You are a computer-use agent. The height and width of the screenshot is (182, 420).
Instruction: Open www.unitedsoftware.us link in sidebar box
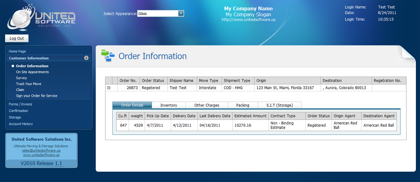pyautogui.click(x=41, y=155)
